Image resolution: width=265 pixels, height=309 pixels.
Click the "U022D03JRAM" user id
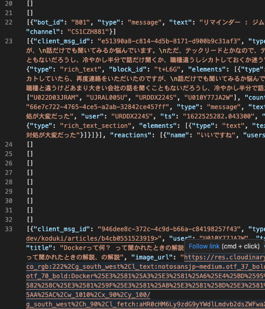tap(54, 98)
